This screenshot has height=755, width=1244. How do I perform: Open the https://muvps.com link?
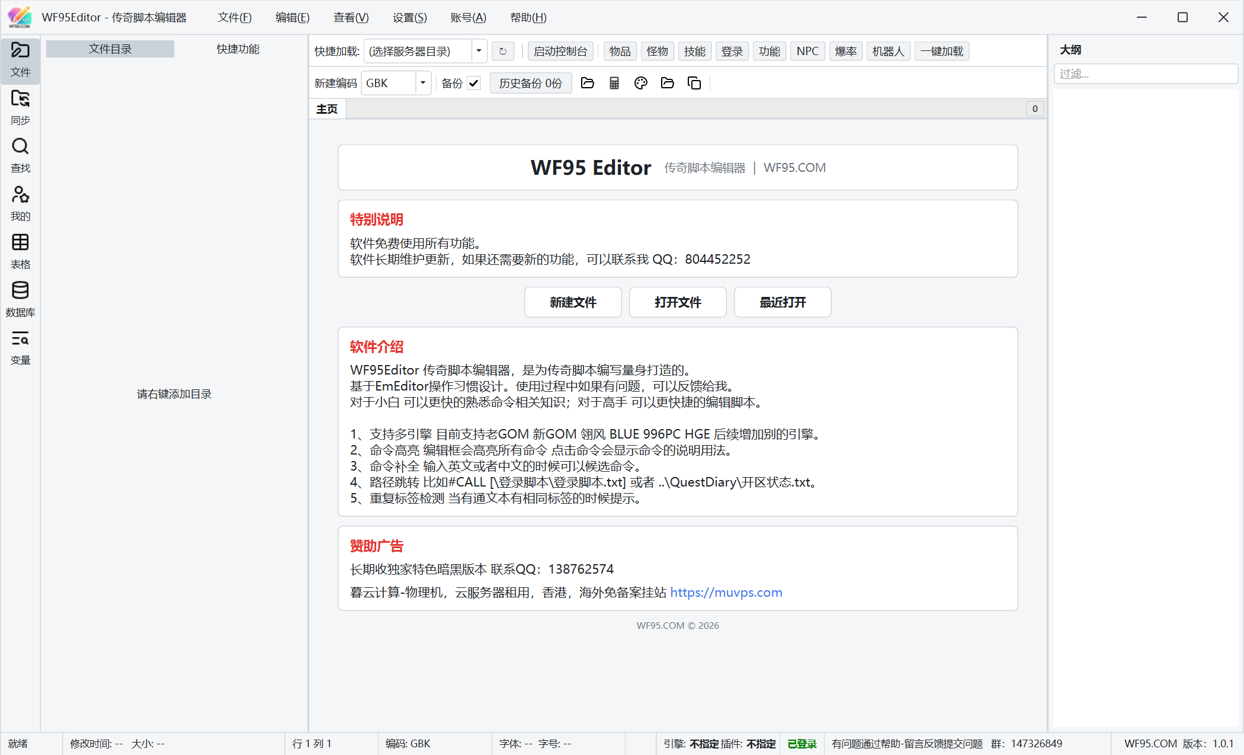[x=726, y=593]
